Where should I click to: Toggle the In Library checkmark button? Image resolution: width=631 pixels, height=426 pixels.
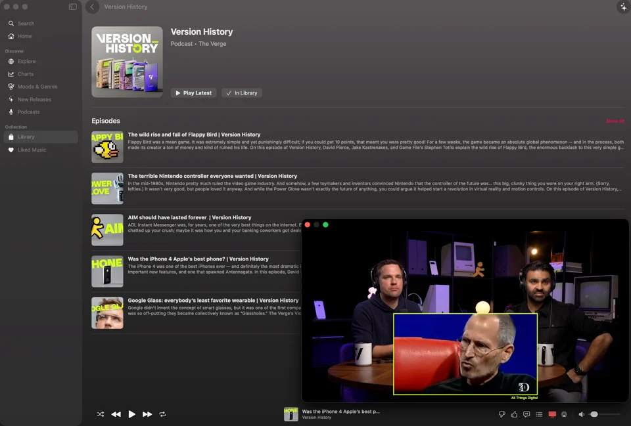point(242,93)
